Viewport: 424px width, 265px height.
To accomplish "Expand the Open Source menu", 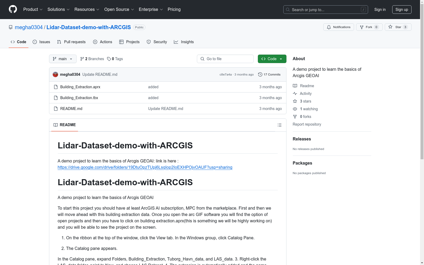I will 119,9.
